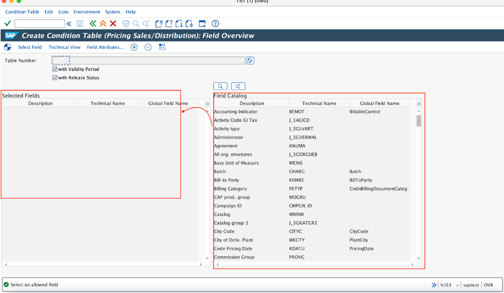Click the edit icon right of Table Number
The height and width of the screenshot is (293, 504).
tap(250, 60)
